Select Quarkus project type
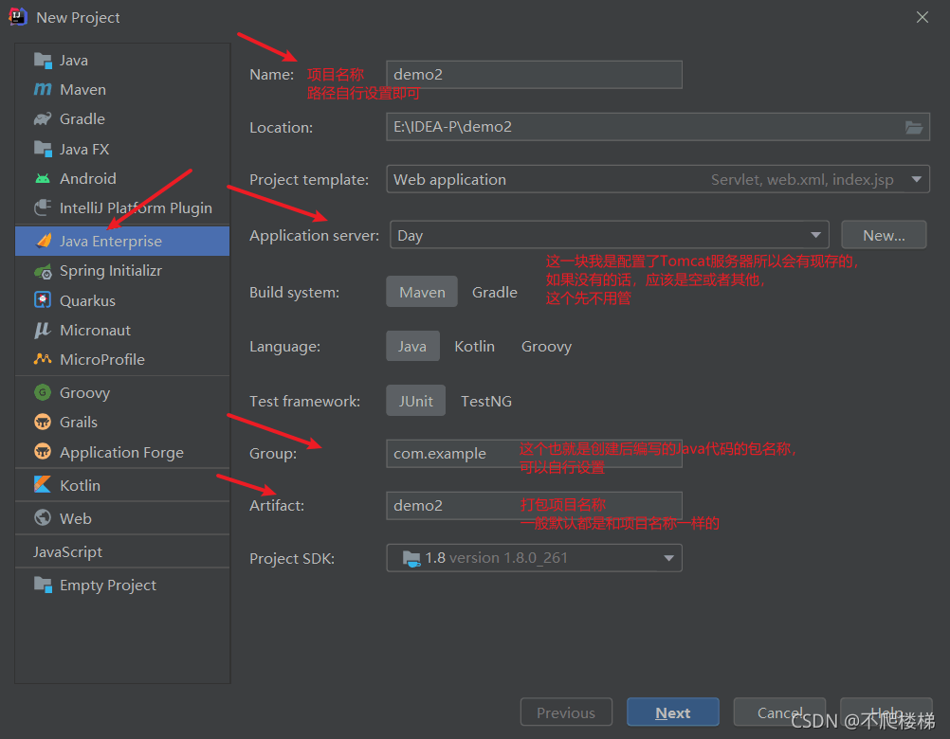The width and height of the screenshot is (950, 739). point(122,300)
